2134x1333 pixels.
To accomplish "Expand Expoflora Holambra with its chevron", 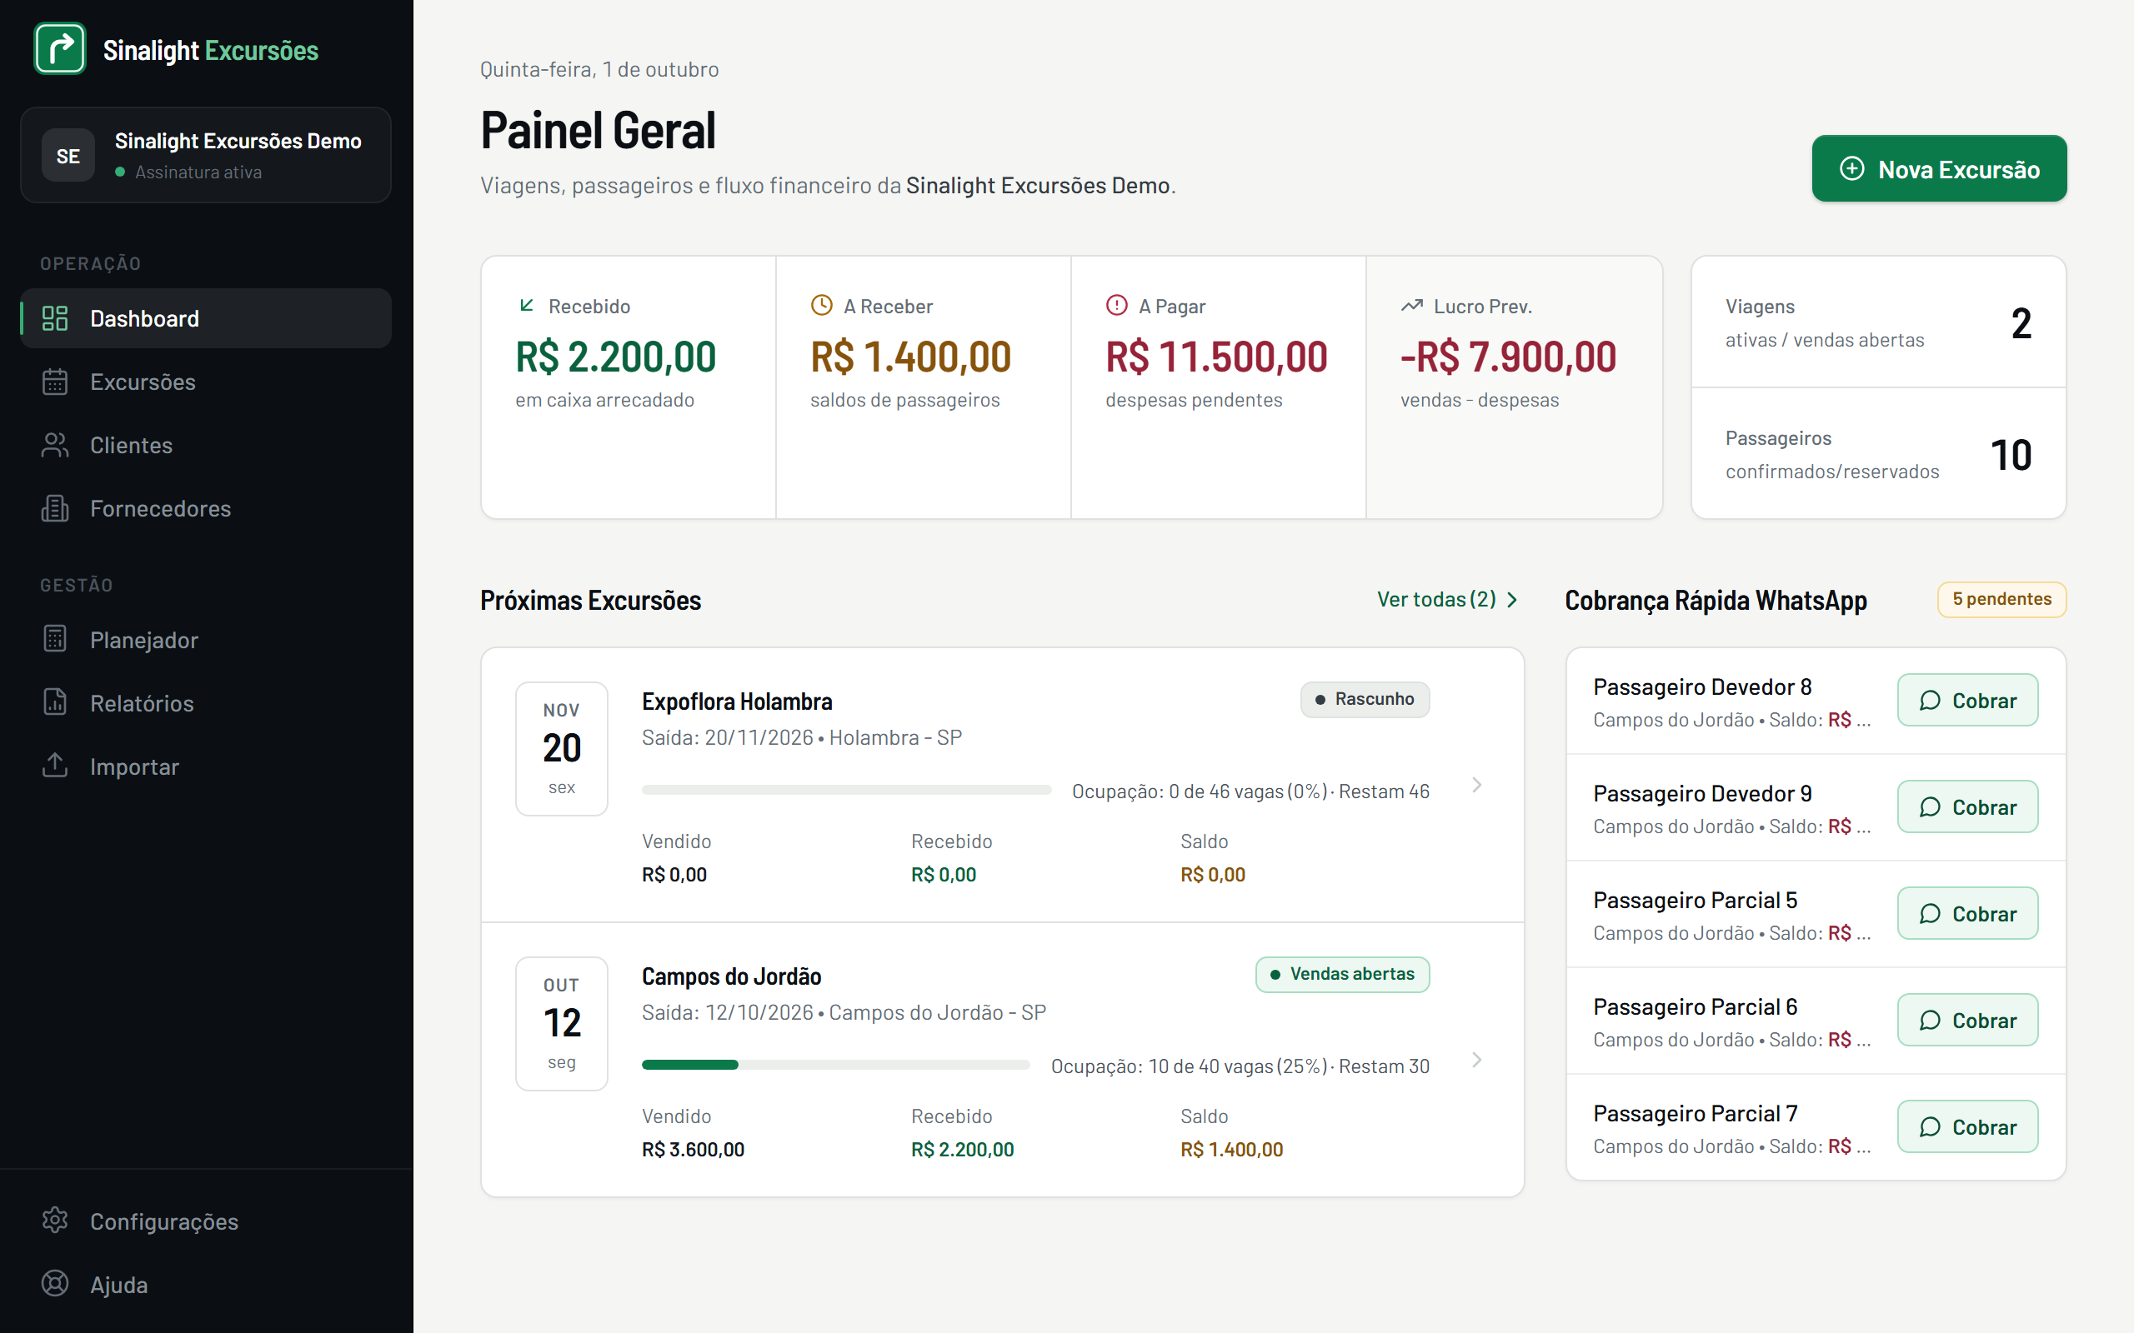I will point(1477,785).
